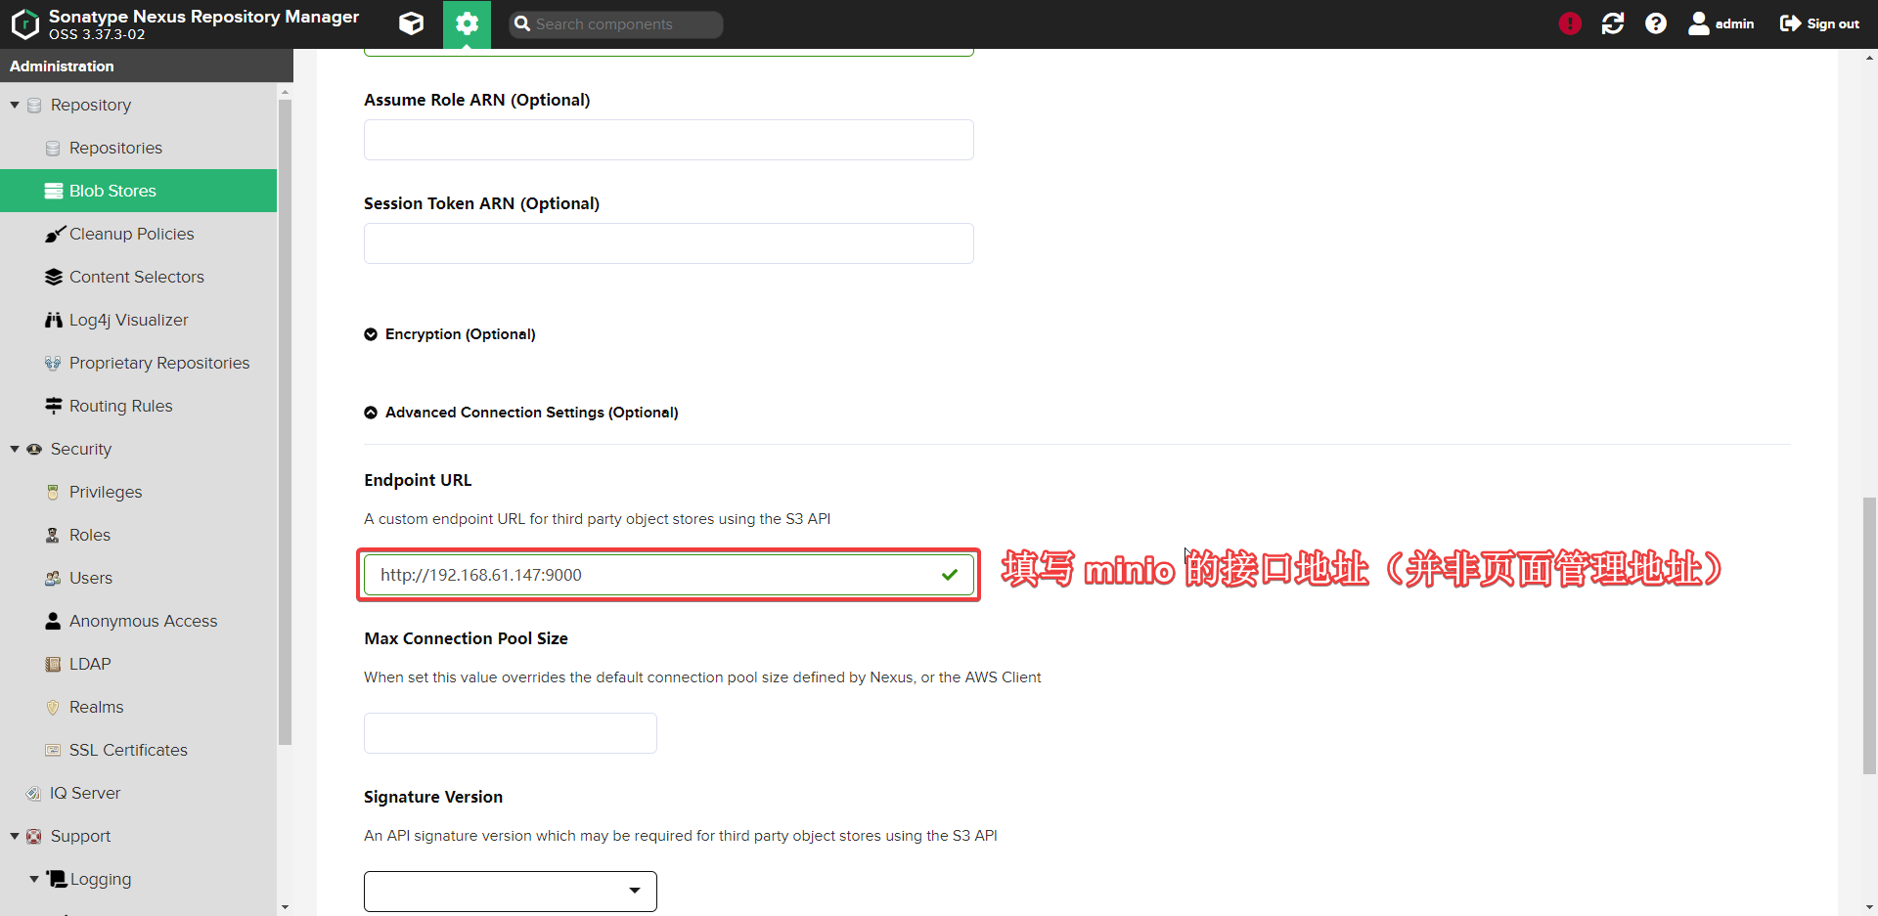The width and height of the screenshot is (1878, 916).
Task: Open the Signature Version dropdown
Action: coord(636,891)
